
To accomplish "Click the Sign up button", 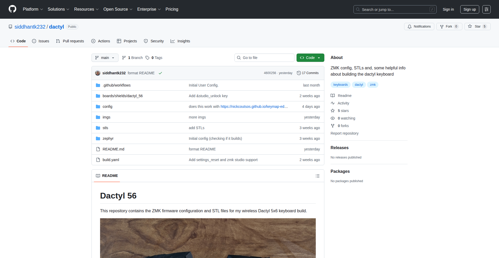I will 470,9.
